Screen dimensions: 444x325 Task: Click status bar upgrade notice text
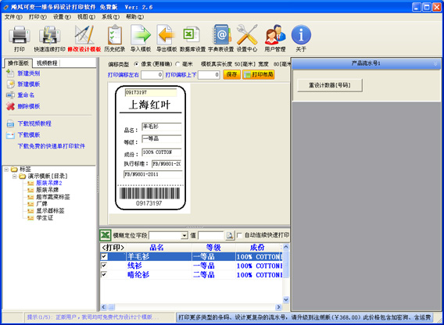click(x=304, y=317)
